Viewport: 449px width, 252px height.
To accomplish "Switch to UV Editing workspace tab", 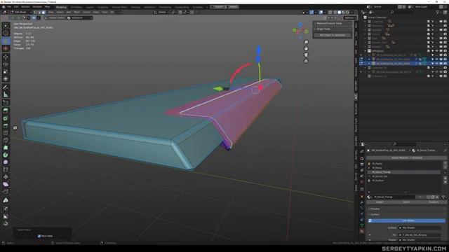I will pyautogui.click(x=76, y=7).
